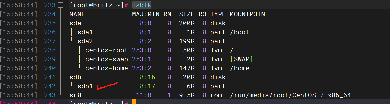Screen dimensions: 390x104
Task: Click line number 240
Action: tap(50, 68)
